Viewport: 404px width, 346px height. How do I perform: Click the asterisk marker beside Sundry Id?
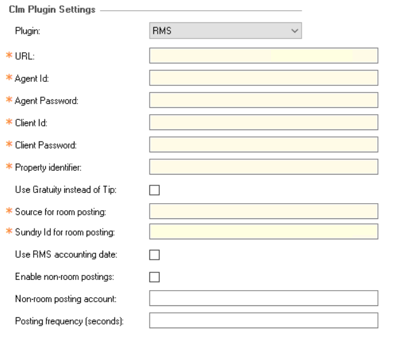coord(10,231)
